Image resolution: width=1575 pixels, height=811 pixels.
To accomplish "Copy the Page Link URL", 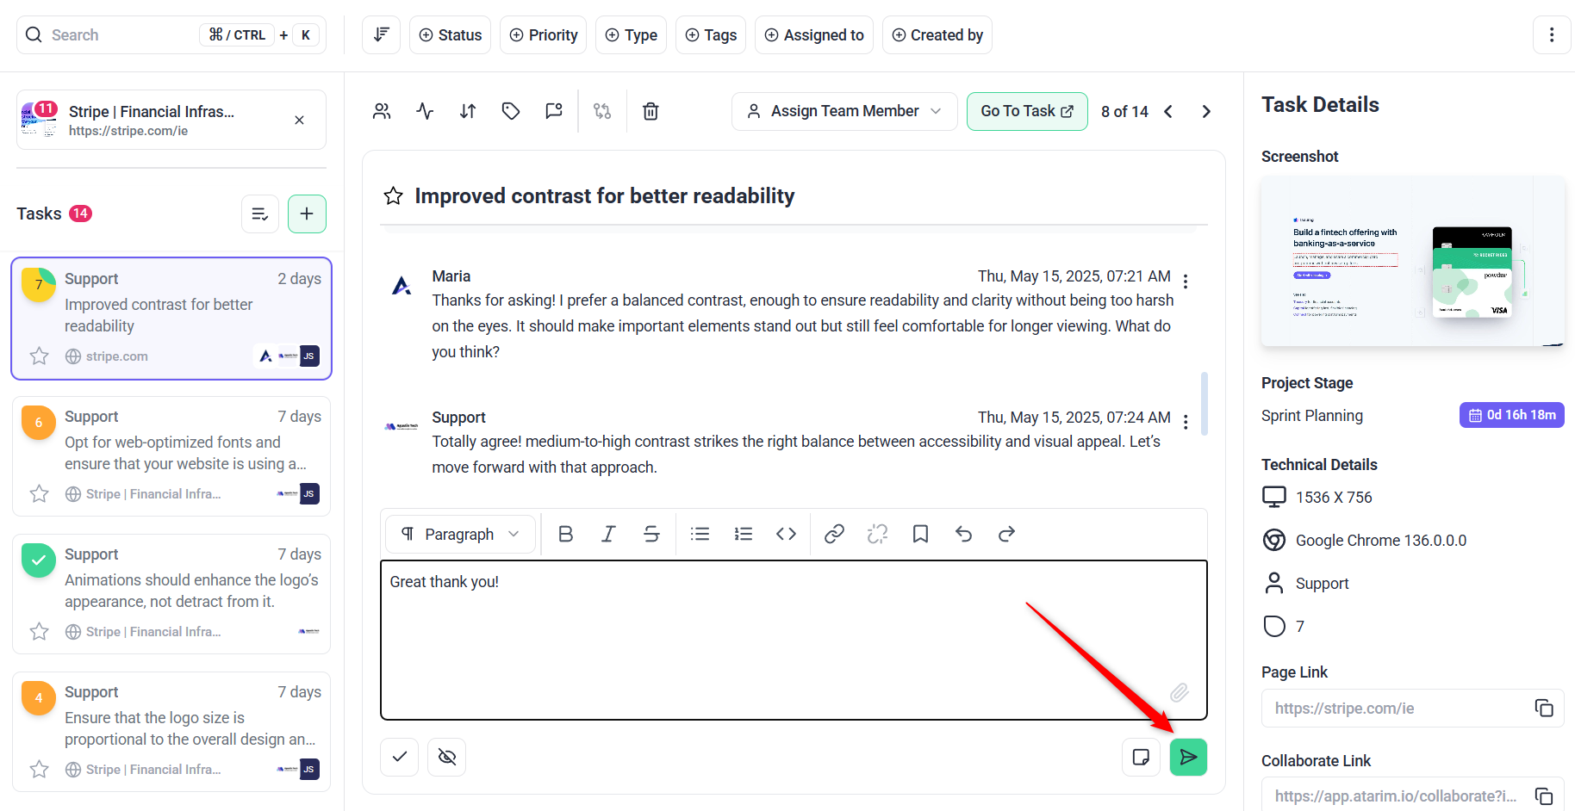I will 1543,709.
